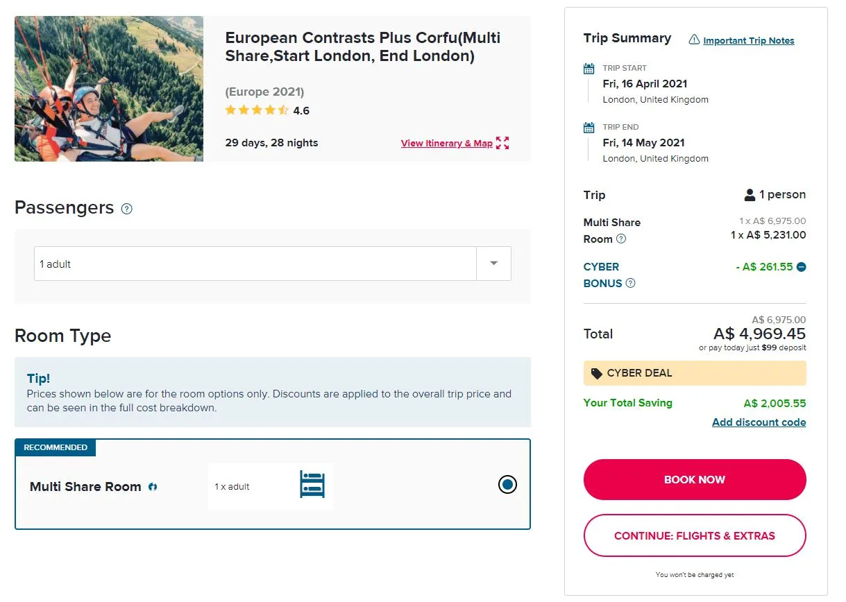This screenshot has height=602, width=846.
Task: Click the Trip Start calendar icon
Action: pos(589,69)
